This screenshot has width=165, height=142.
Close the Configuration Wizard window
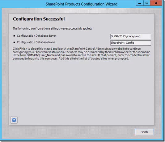click(156, 3)
